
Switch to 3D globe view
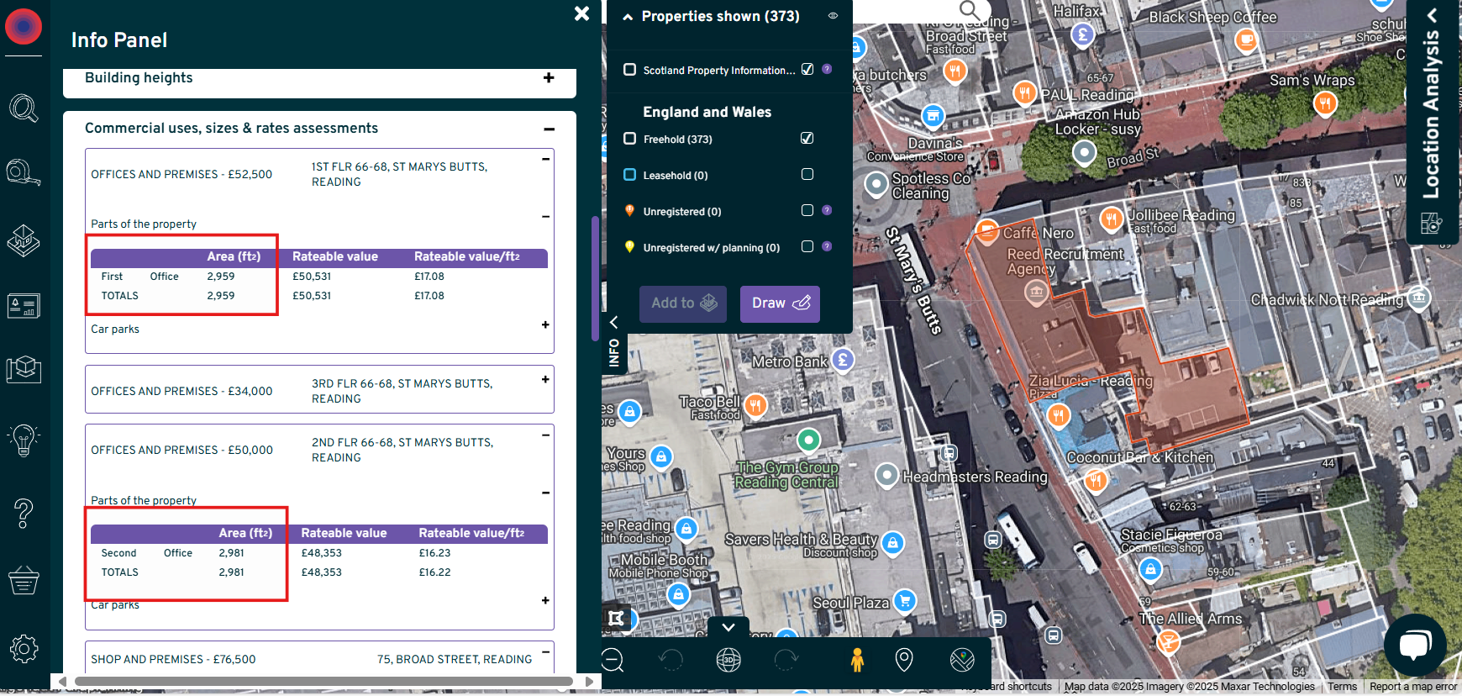(728, 660)
